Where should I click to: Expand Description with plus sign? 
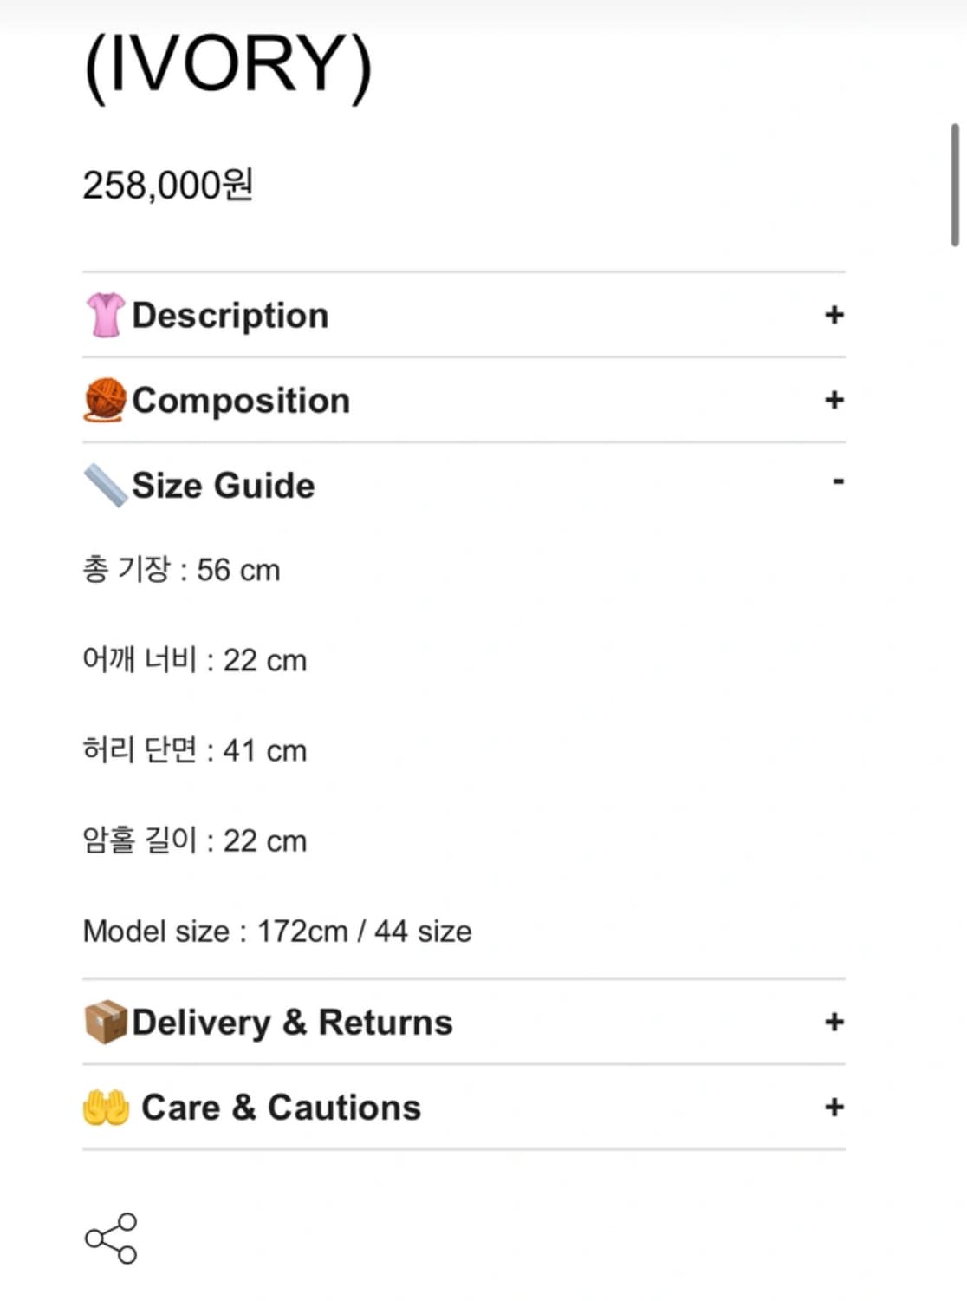tap(834, 315)
